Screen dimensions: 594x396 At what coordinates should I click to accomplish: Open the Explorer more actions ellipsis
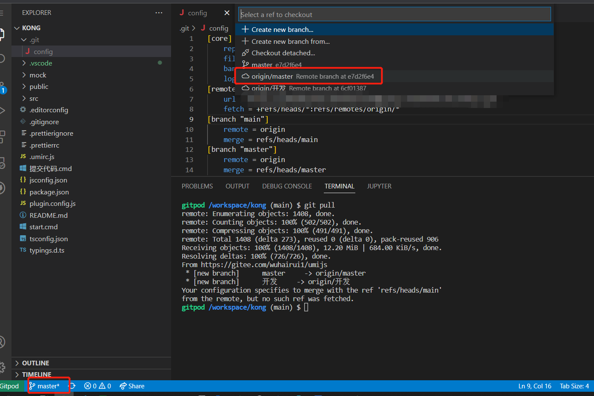pyautogui.click(x=159, y=13)
